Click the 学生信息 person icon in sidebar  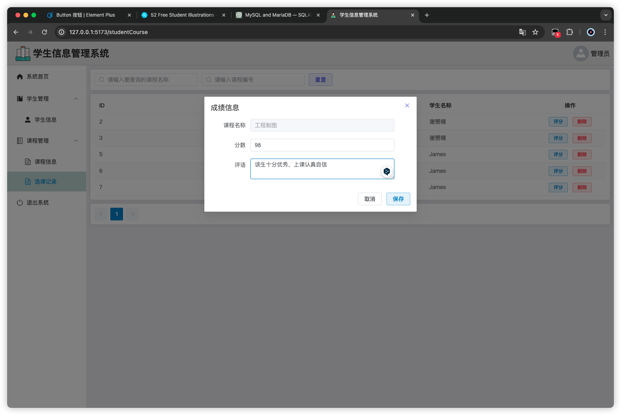pos(28,120)
